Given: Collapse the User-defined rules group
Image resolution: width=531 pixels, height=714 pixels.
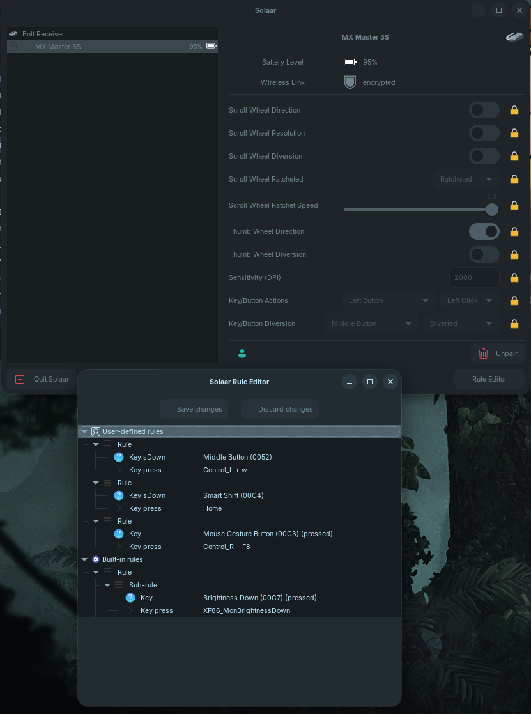Looking at the screenshot, I should point(84,431).
